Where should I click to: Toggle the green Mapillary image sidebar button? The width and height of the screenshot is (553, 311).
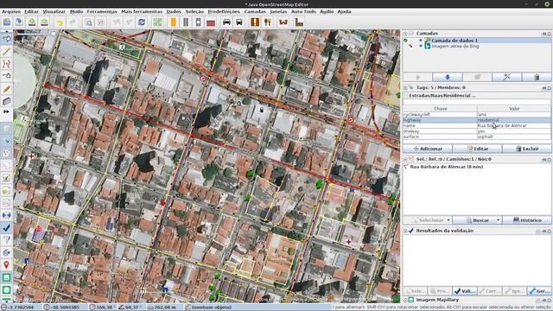[x=6, y=277]
